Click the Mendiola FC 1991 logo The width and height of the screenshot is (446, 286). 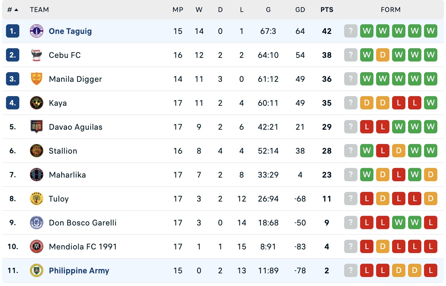[36, 247]
